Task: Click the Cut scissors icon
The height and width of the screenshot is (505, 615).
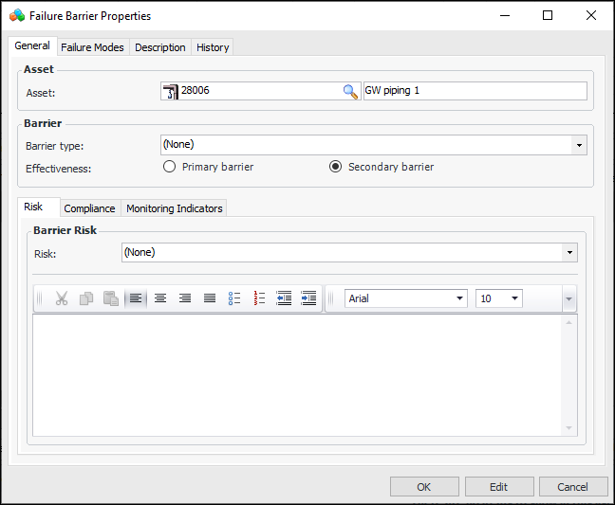Action: pos(62,298)
